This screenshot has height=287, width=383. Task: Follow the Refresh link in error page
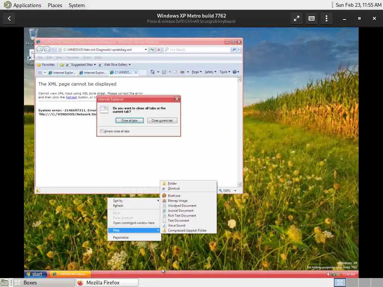[x=71, y=97]
